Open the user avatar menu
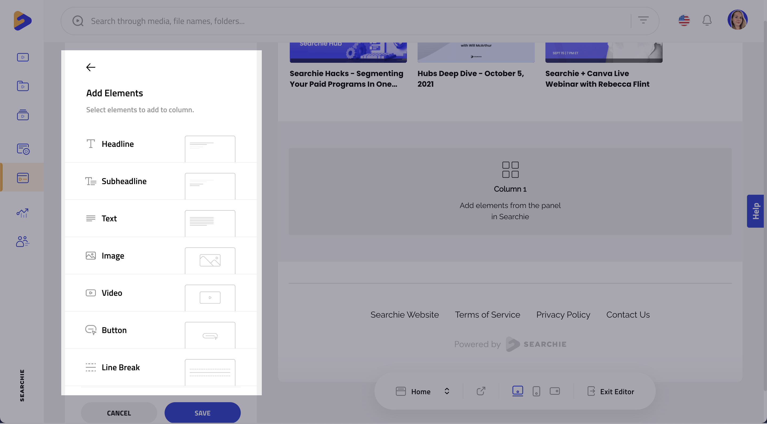This screenshot has width=767, height=424. click(x=737, y=20)
